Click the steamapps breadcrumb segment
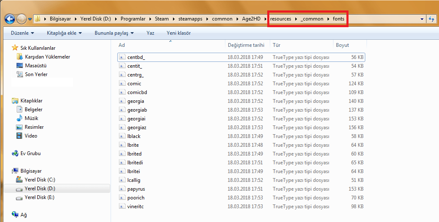 point(190,19)
